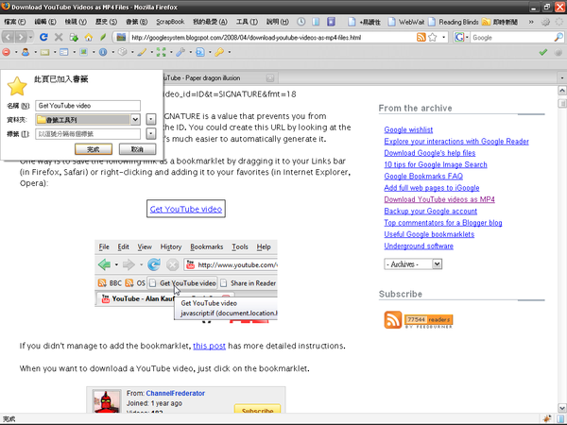Click the Google search box
The image size is (567, 425).
(512, 37)
